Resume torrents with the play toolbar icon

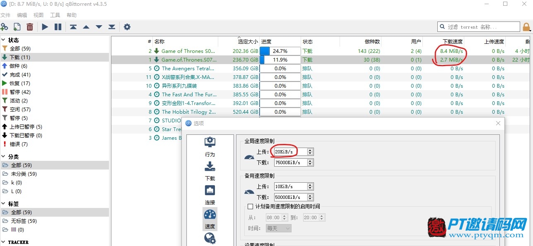click(45, 27)
